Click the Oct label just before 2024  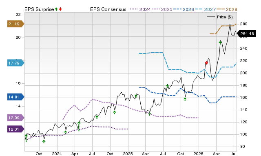coord(39,154)
